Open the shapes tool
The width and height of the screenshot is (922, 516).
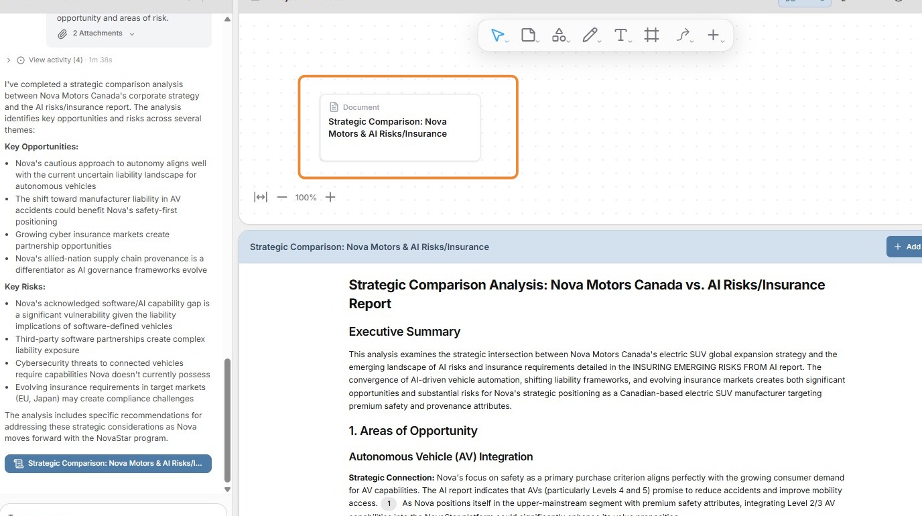559,36
